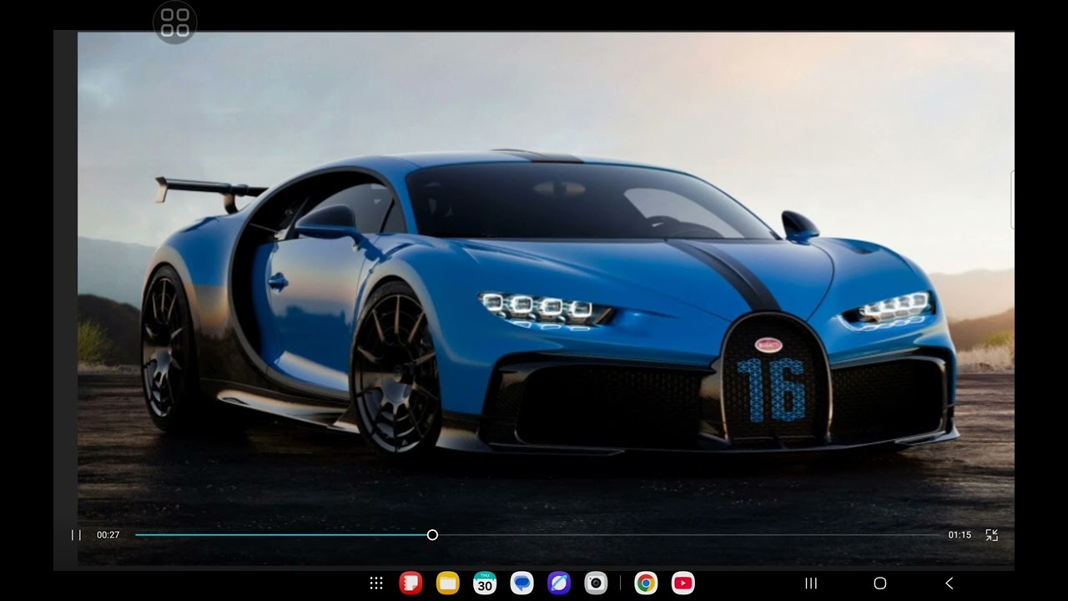Open the Calendar app showing 30

click(x=485, y=583)
